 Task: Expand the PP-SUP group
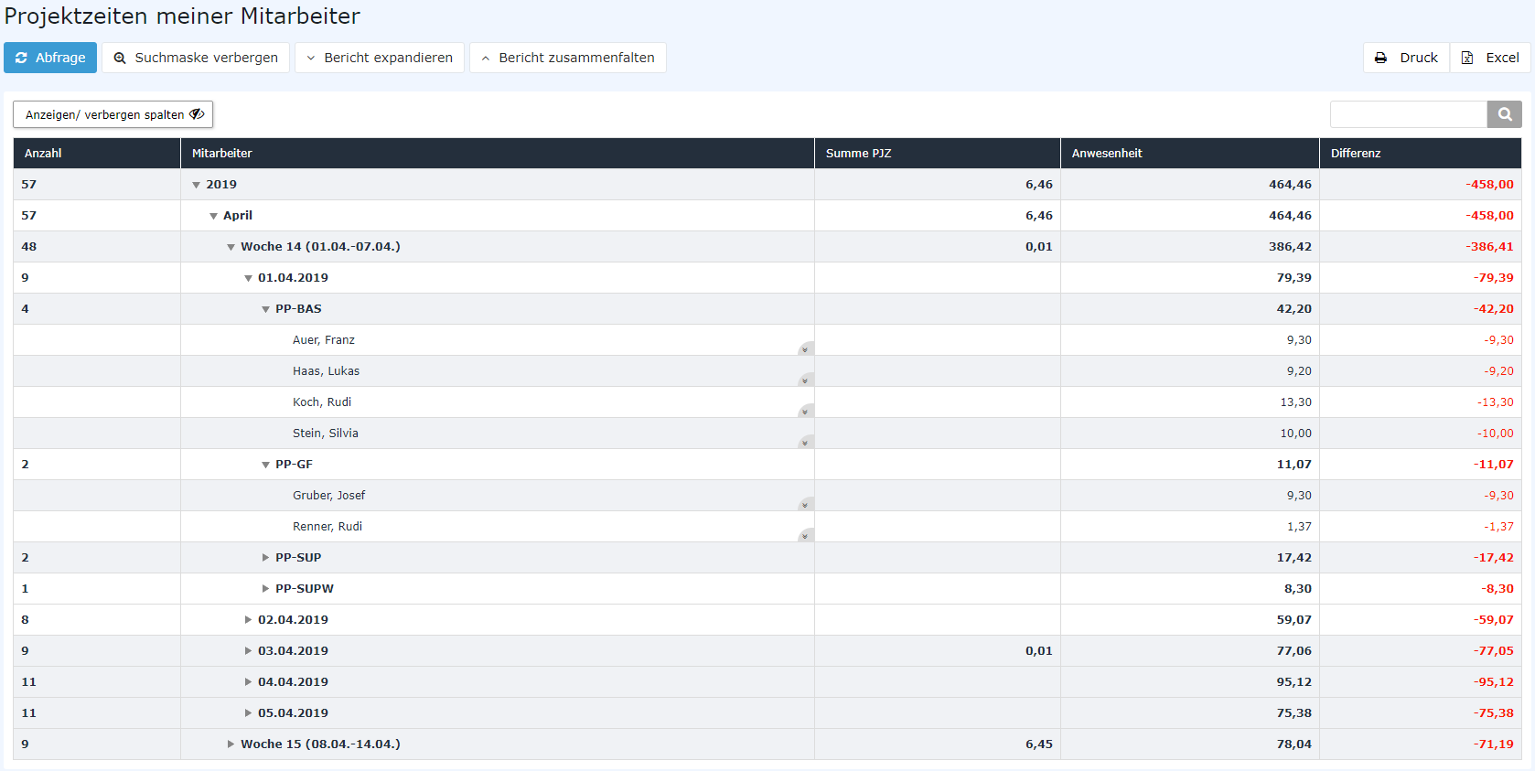coord(266,558)
